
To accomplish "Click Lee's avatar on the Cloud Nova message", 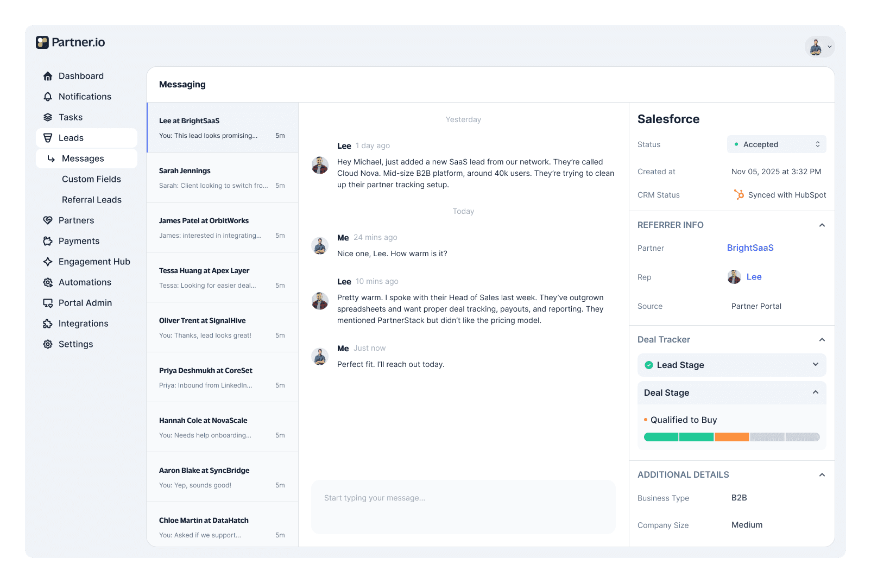I will point(320,165).
